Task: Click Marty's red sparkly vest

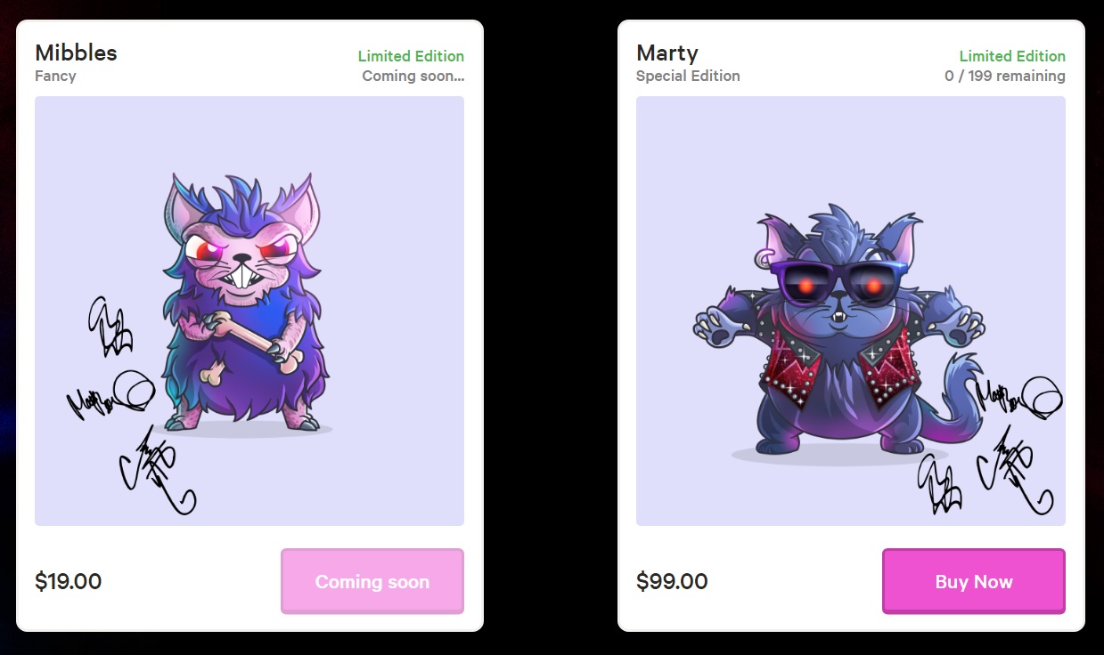Action: click(x=838, y=367)
